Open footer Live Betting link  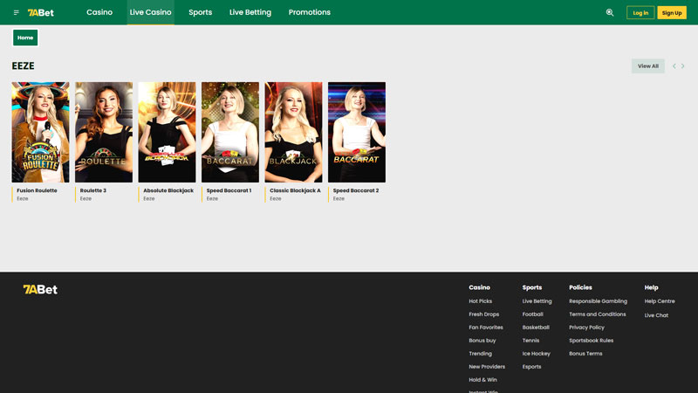[537, 301]
